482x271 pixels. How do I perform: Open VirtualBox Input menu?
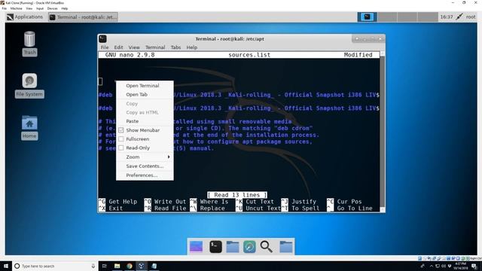pos(40,8)
